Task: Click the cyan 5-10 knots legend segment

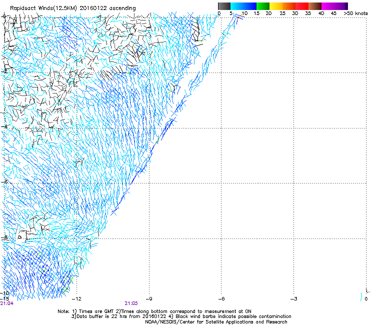Action: (x=237, y=6)
